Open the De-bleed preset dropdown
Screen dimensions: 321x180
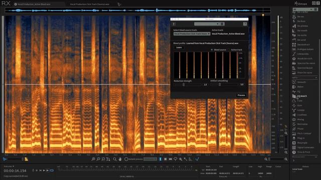pos(207,24)
